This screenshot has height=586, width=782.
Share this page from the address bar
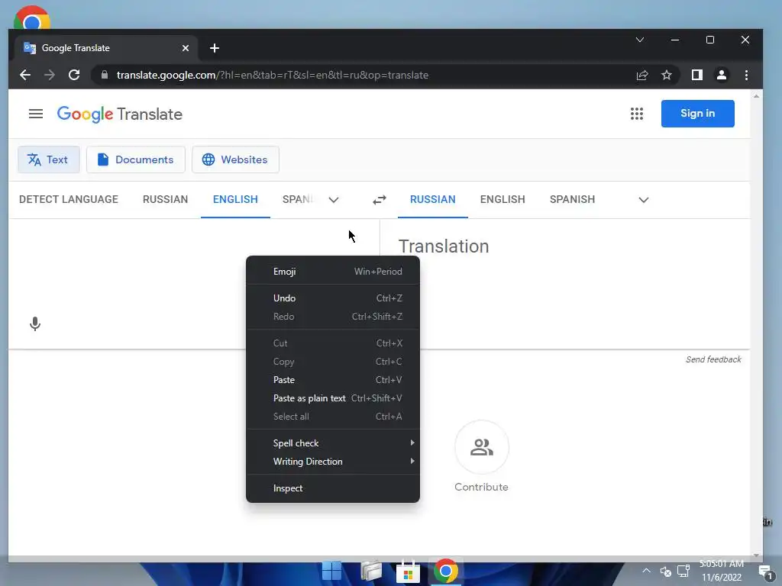coord(641,75)
